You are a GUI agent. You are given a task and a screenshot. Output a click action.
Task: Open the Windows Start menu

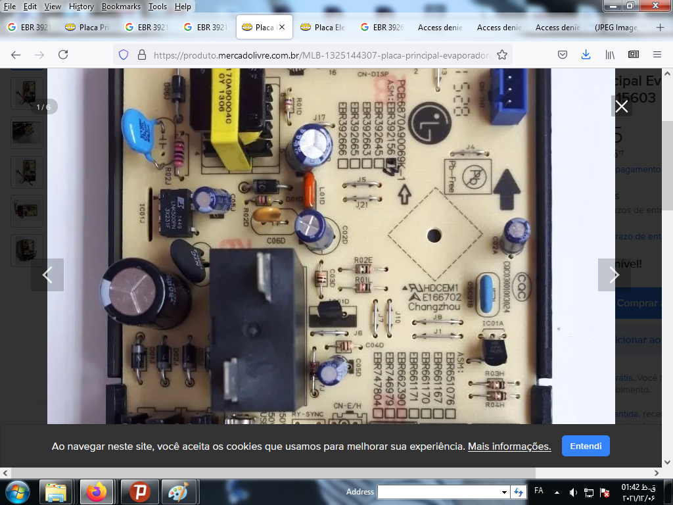(18, 492)
